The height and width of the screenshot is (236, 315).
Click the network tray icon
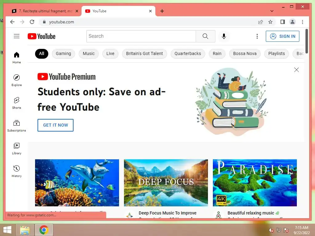click(279, 230)
